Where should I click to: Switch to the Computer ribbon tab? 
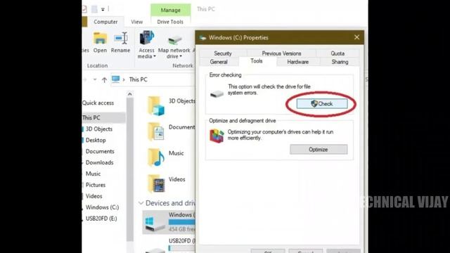pyautogui.click(x=105, y=22)
